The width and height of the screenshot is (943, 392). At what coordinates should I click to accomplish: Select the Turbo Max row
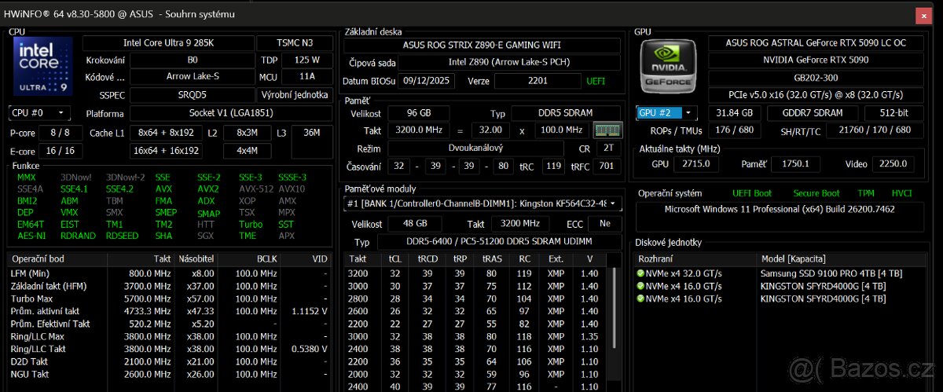pyautogui.click(x=169, y=299)
